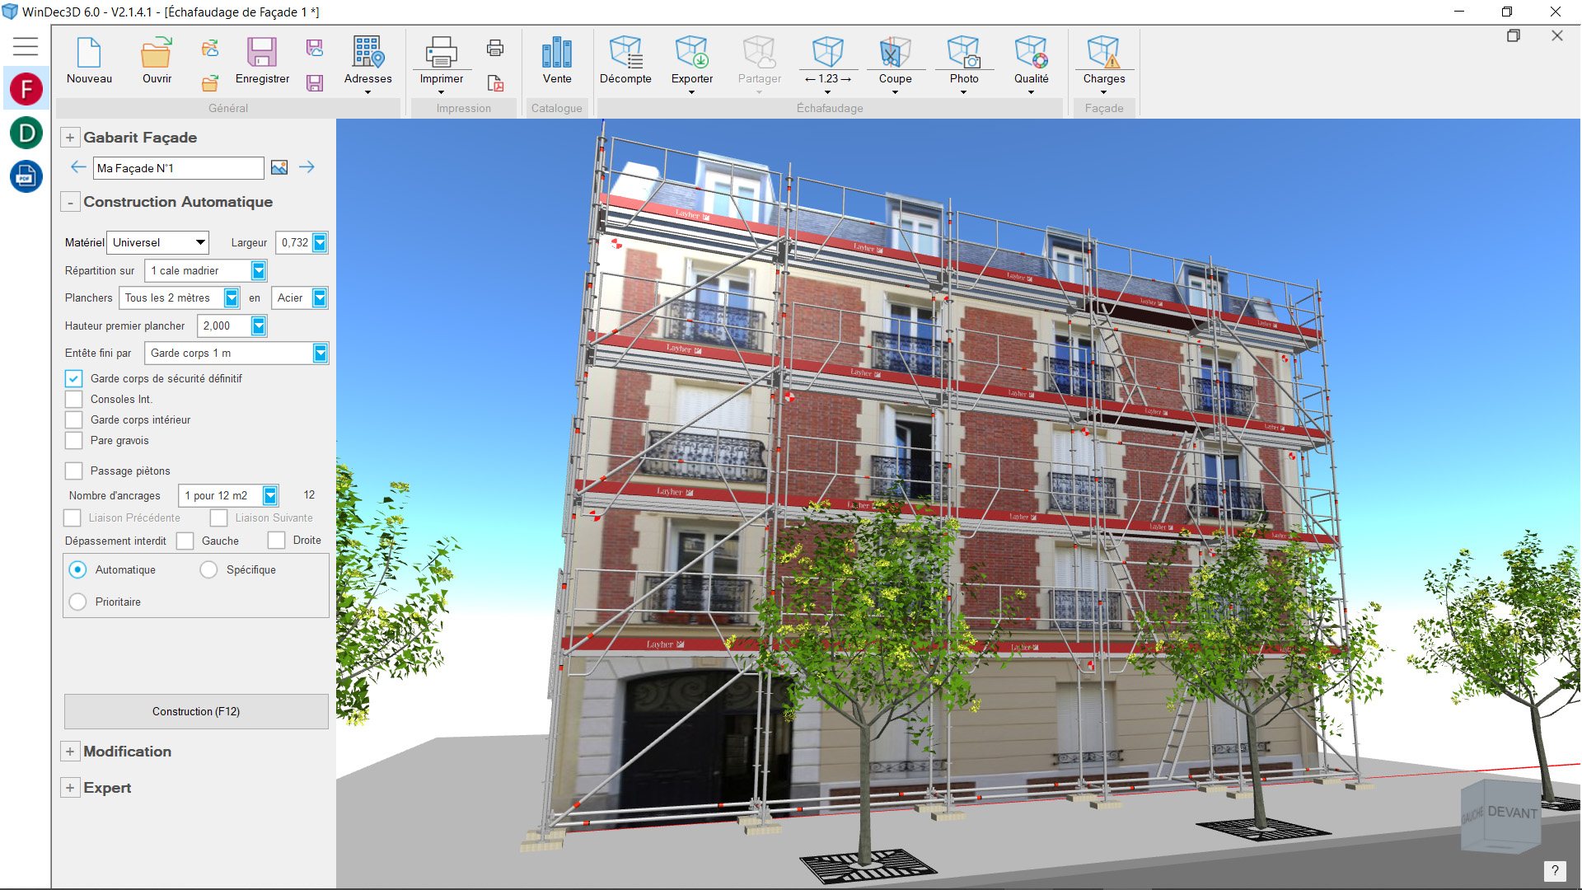Screen dimensions: 1582x890
Task: Open the Matériel Universel dropdown
Action: pos(199,243)
